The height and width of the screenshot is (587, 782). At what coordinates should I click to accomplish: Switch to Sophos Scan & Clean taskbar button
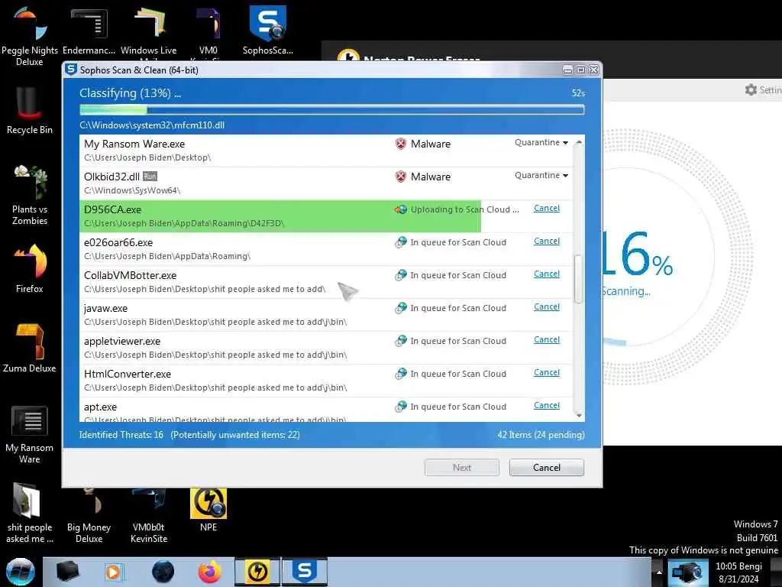(304, 572)
